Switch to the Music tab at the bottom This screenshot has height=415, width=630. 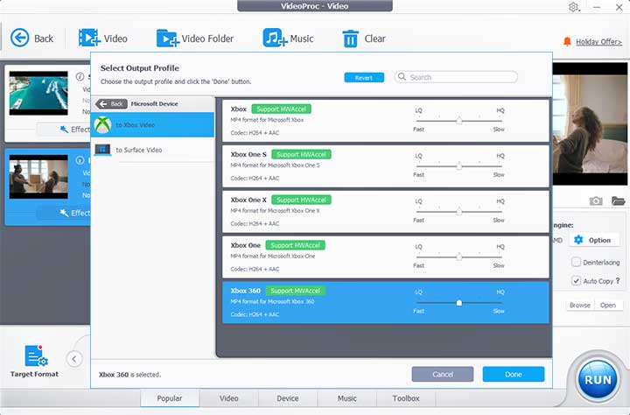[347, 398]
